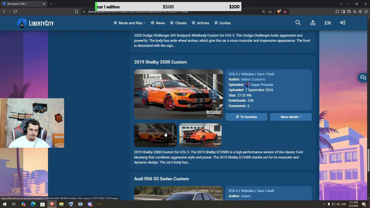Click the Downloads 238 text

241,101
